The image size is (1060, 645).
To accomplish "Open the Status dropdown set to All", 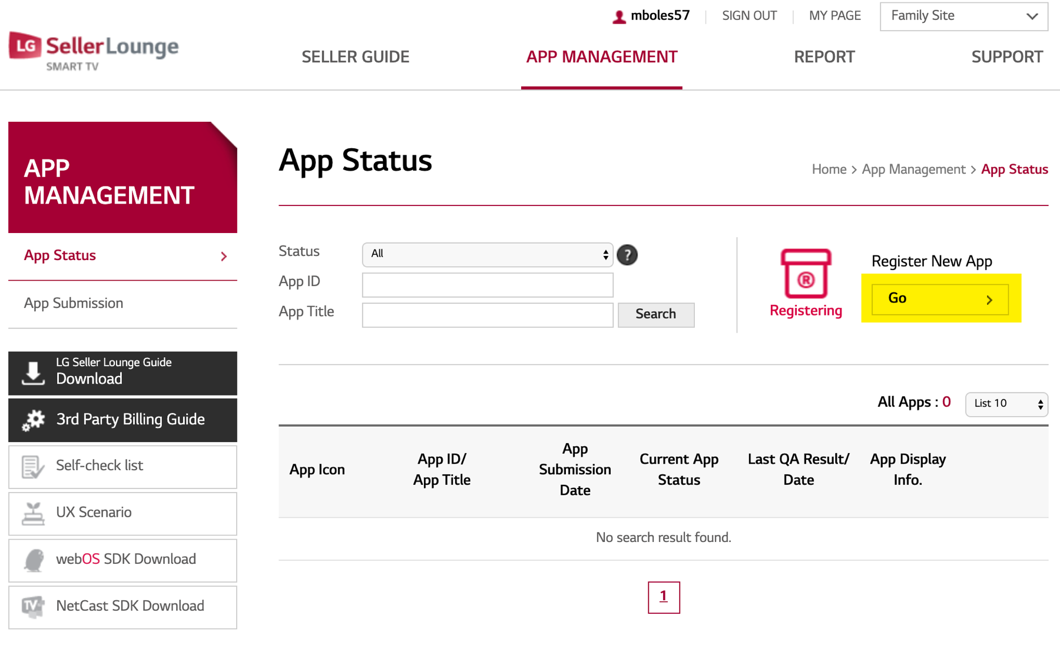I will (487, 254).
